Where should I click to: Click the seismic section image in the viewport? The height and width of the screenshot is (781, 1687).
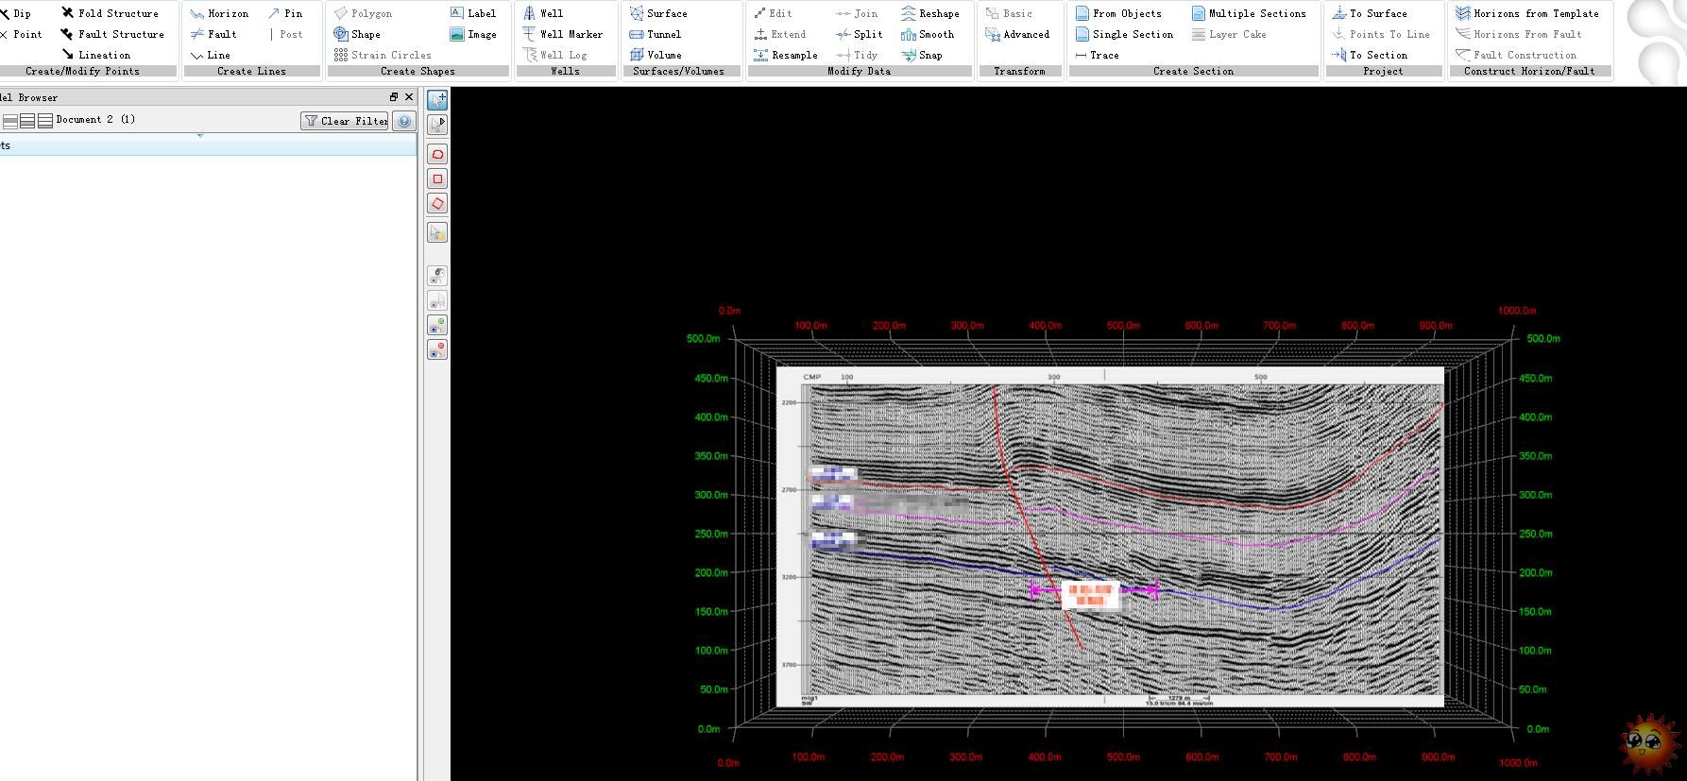click(x=1110, y=536)
